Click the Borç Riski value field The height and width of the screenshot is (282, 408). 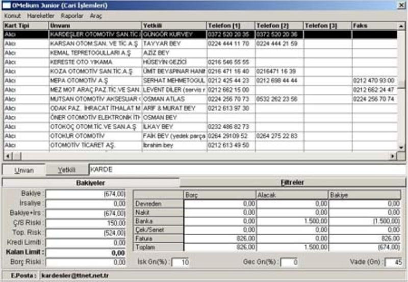86,262
